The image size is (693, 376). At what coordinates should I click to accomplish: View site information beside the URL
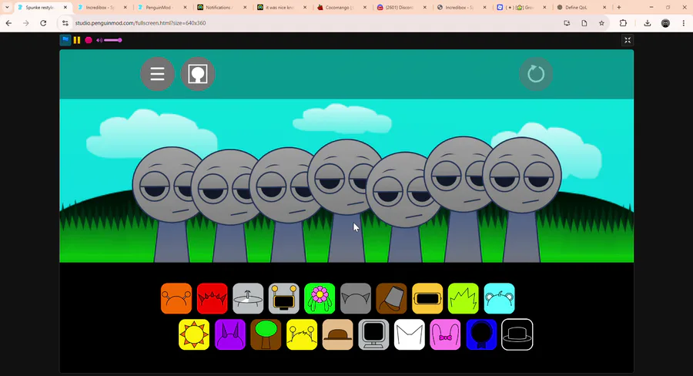[65, 23]
